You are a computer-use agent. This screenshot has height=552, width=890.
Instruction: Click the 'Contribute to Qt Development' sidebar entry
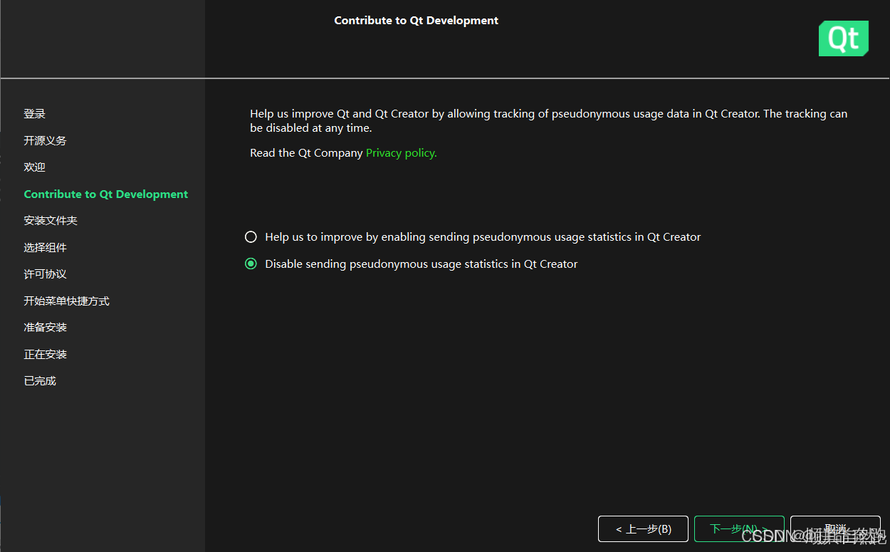(x=105, y=194)
